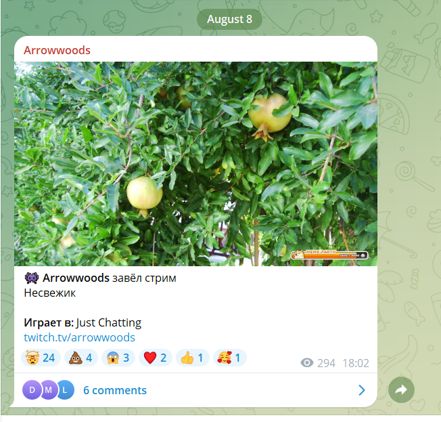
Task: Click the L commenter avatar
Action: [x=65, y=390]
